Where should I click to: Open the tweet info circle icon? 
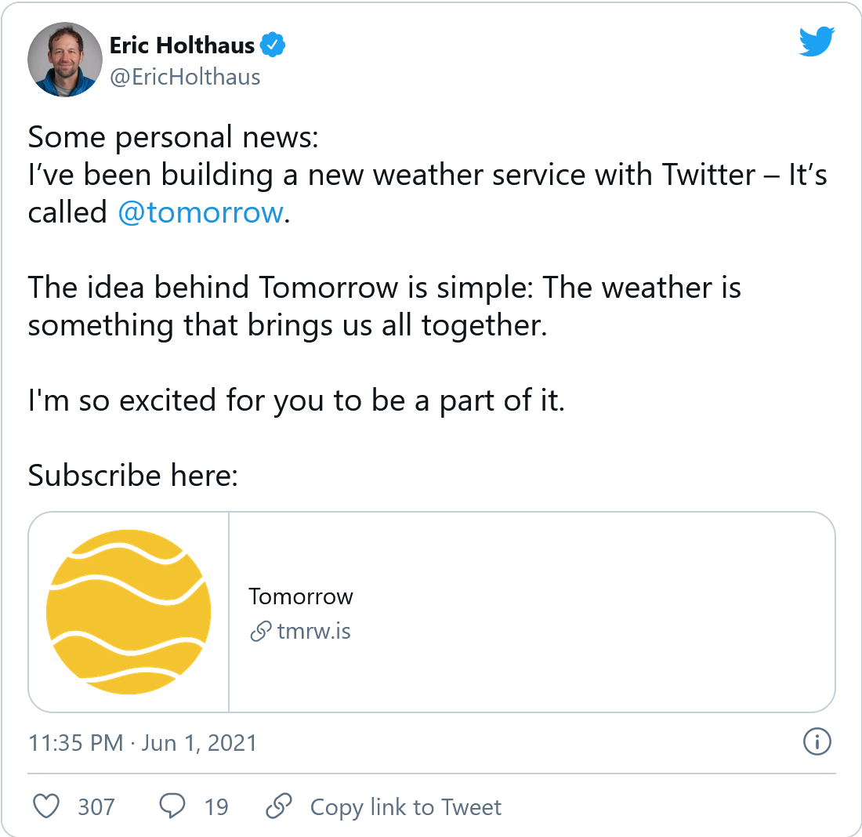point(817,741)
